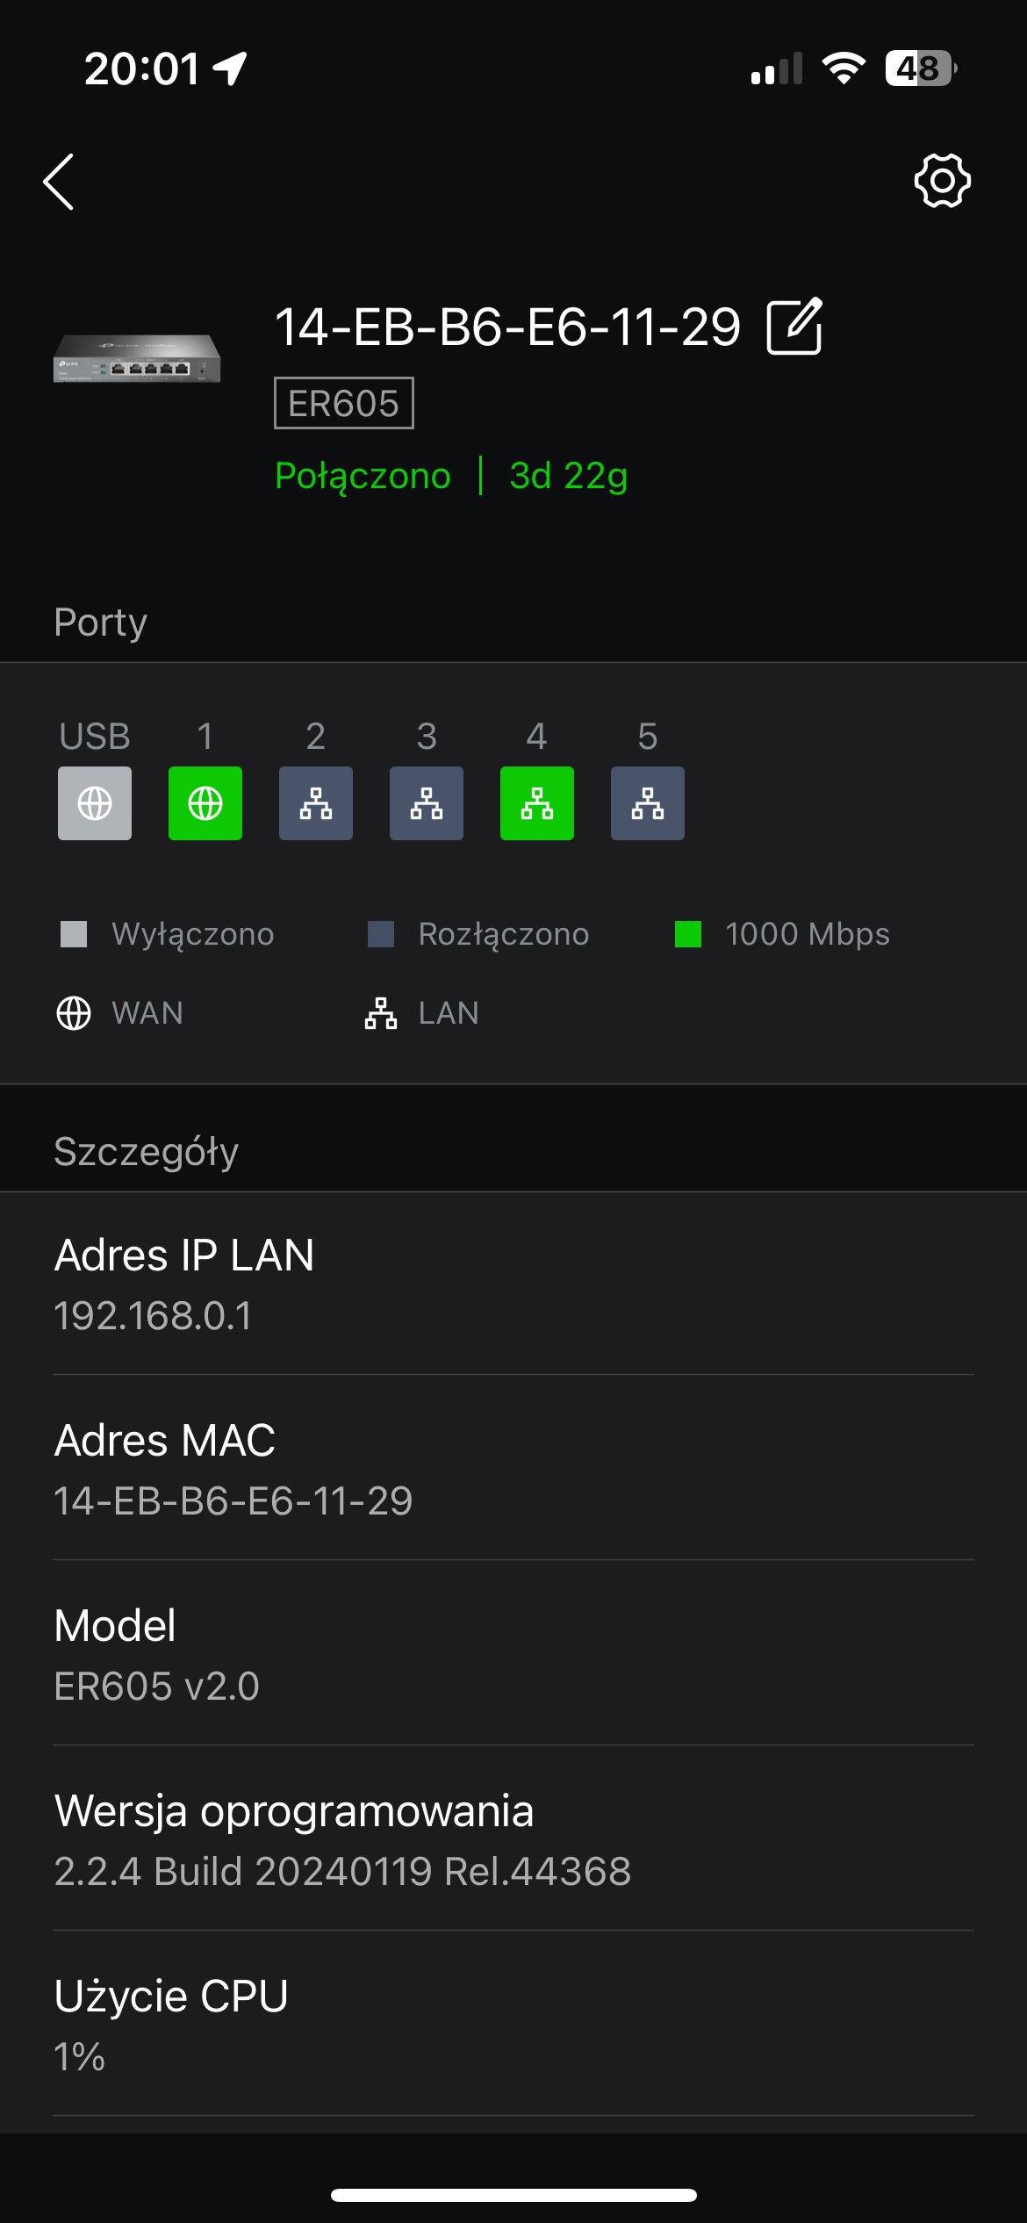
Task: Tap the Adres MAC details row
Action: 513,1469
